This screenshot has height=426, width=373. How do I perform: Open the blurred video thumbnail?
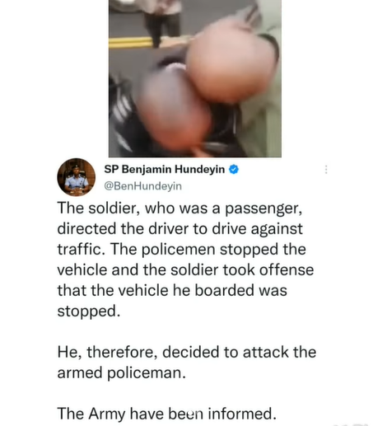pyautogui.click(x=195, y=78)
